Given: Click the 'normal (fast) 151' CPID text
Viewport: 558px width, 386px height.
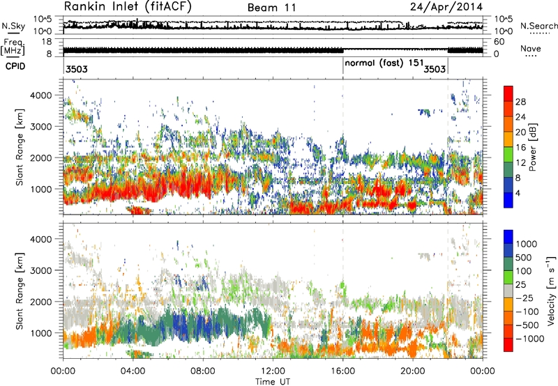Looking at the screenshot, I should click(x=384, y=63).
